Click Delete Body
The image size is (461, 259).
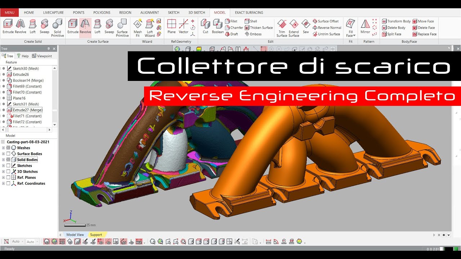394,28
